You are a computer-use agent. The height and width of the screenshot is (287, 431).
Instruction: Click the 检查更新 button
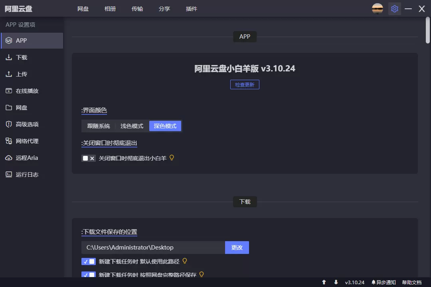[x=245, y=84]
